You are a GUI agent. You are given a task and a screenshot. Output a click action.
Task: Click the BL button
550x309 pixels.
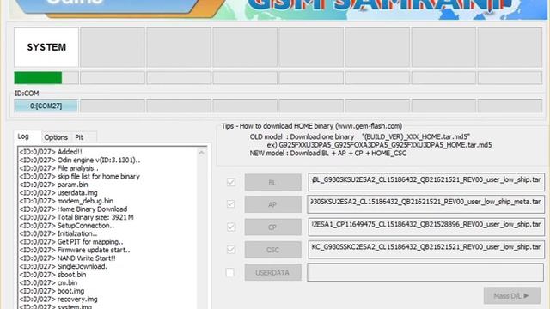(x=273, y=182)
